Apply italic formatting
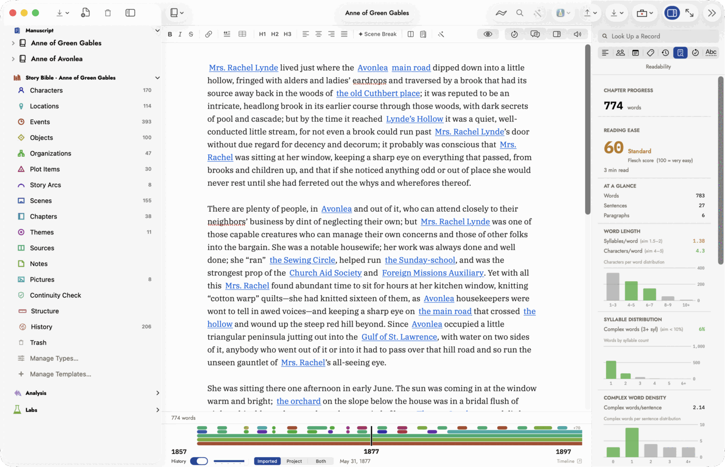Viewport: 725px width, 467px height. coord(180,34)
